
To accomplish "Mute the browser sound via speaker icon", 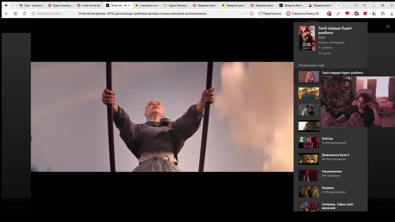I will 6,5.
